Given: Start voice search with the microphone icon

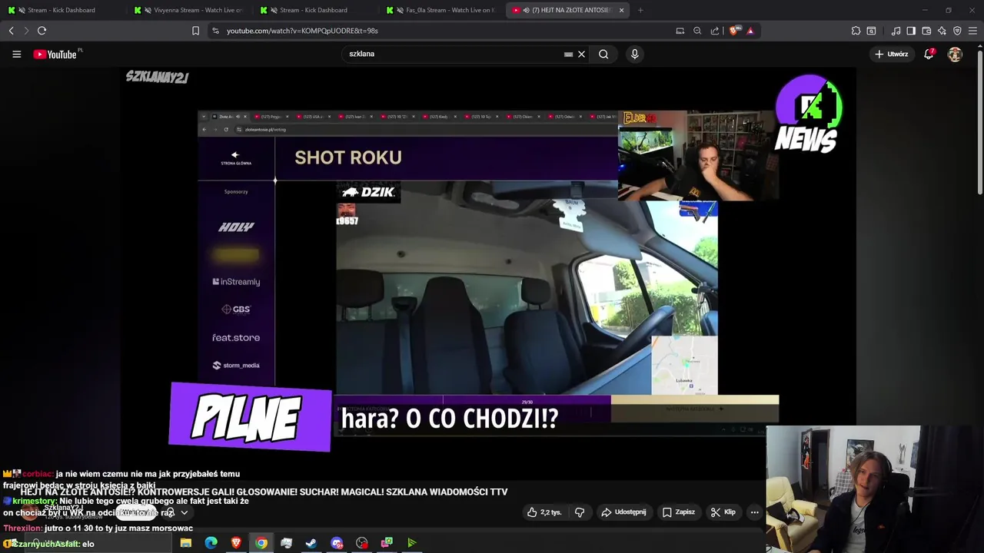Looking at the screenshot, I should point(634,54).
